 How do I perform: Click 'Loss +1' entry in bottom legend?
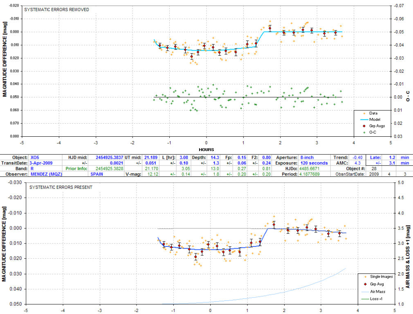pyautogui.click(x=376, y=299)
